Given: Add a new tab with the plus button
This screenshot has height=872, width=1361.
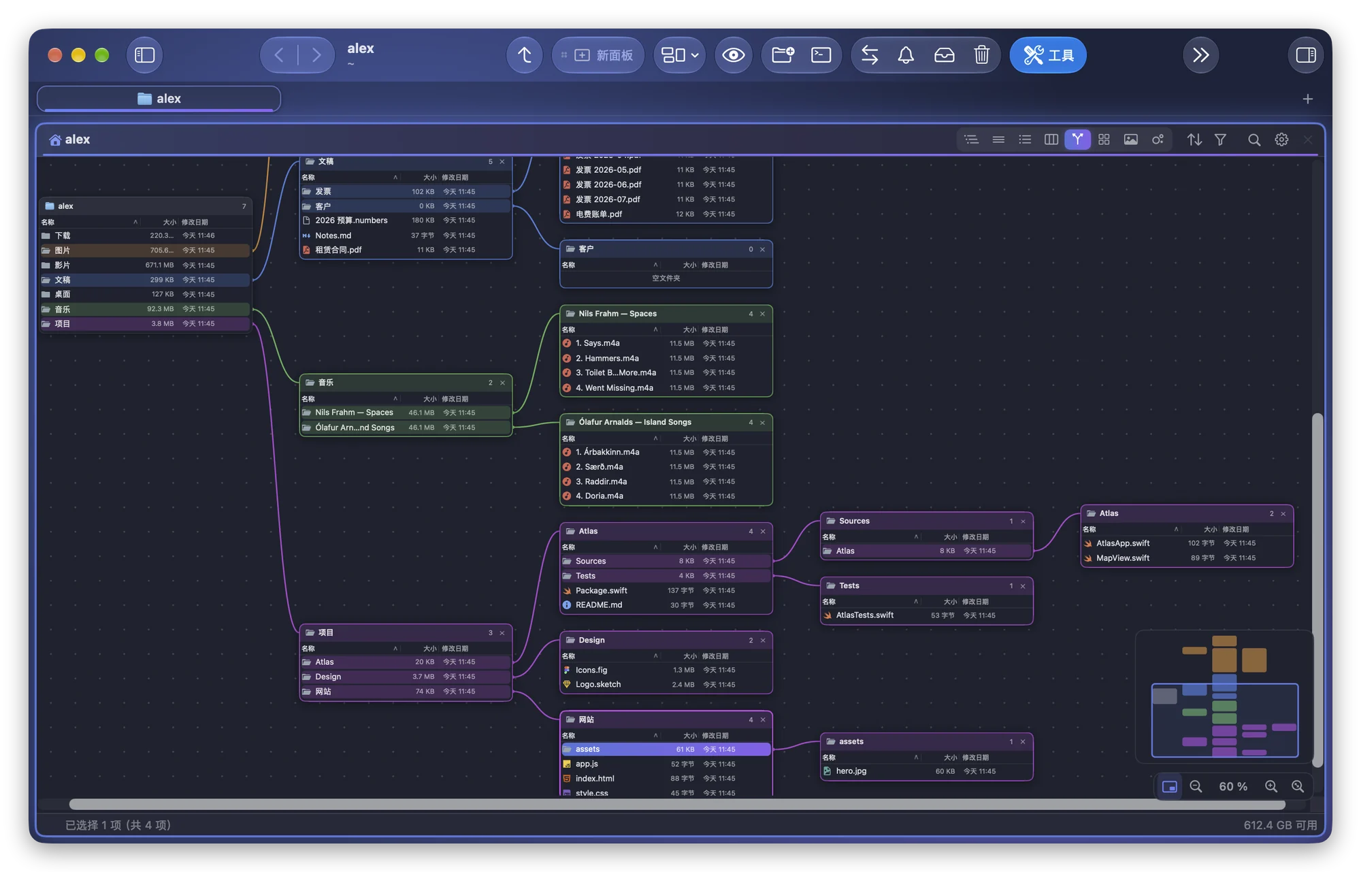Looking at the screenshot, I should [1307, 99].
